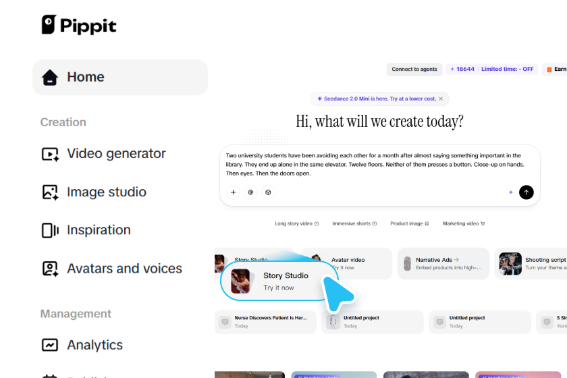This screenshot has height=378, width=567.
Task: Click the Video generator icon
Action: pos(50,154)
